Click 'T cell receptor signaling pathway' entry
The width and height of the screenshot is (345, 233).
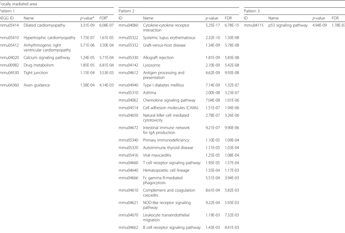click(172, 163)
